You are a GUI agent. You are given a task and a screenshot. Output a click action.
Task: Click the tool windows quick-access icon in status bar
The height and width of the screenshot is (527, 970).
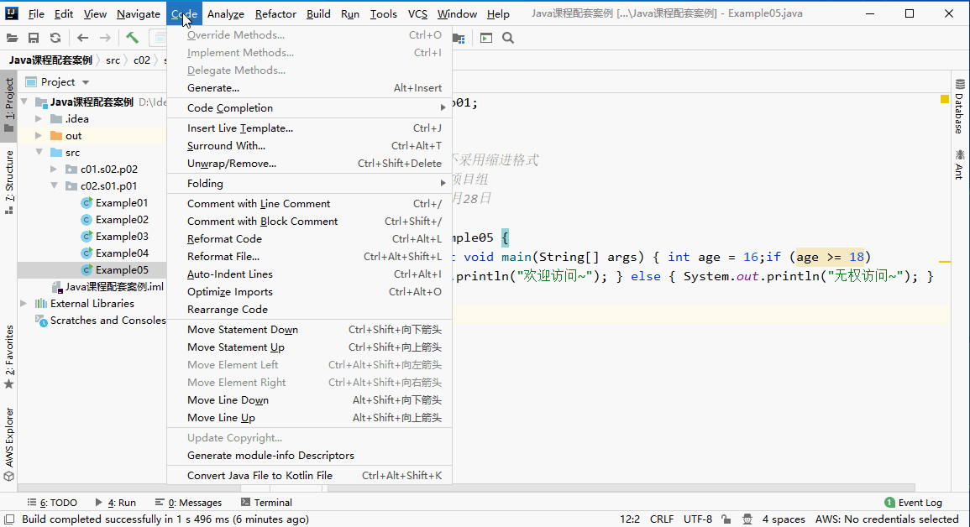(9, 519)
